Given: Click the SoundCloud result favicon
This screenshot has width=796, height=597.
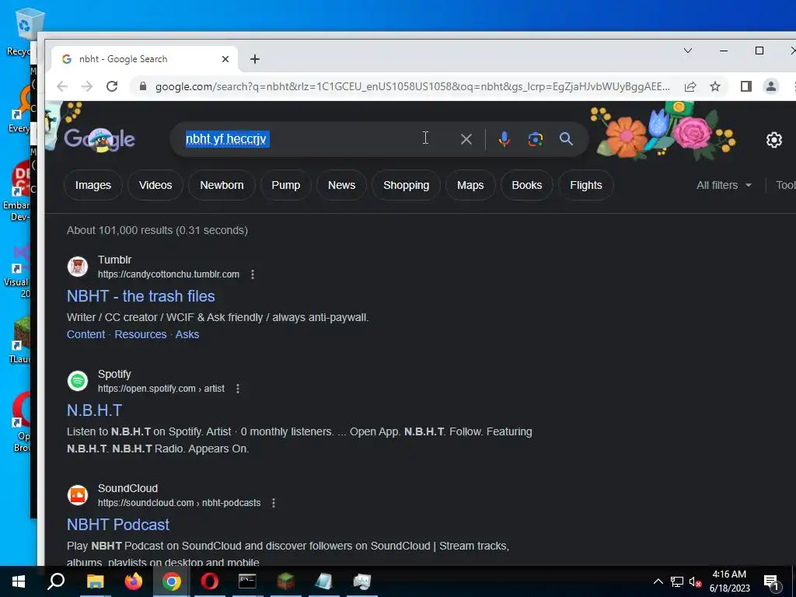Looking at the screenshot, I should tap(78, 495).
